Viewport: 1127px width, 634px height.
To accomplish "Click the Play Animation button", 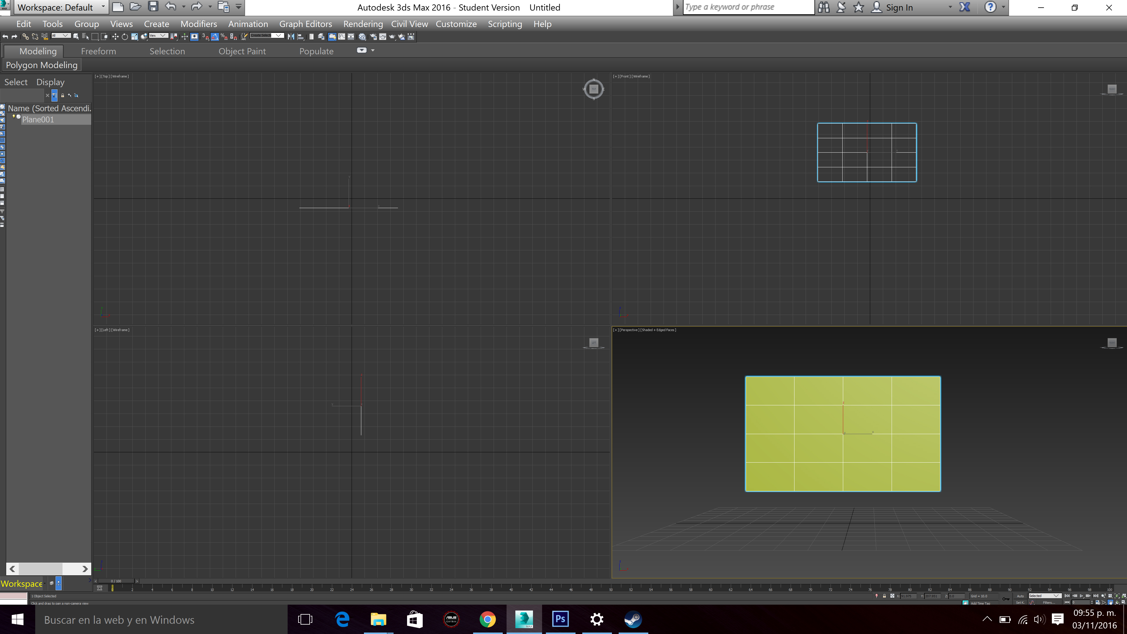I will pyautogui.click(x=1081, y=596).
